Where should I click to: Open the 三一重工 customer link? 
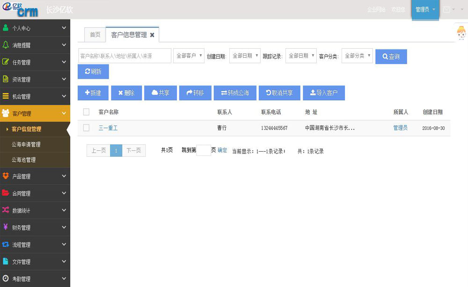(x=108, y=128)
